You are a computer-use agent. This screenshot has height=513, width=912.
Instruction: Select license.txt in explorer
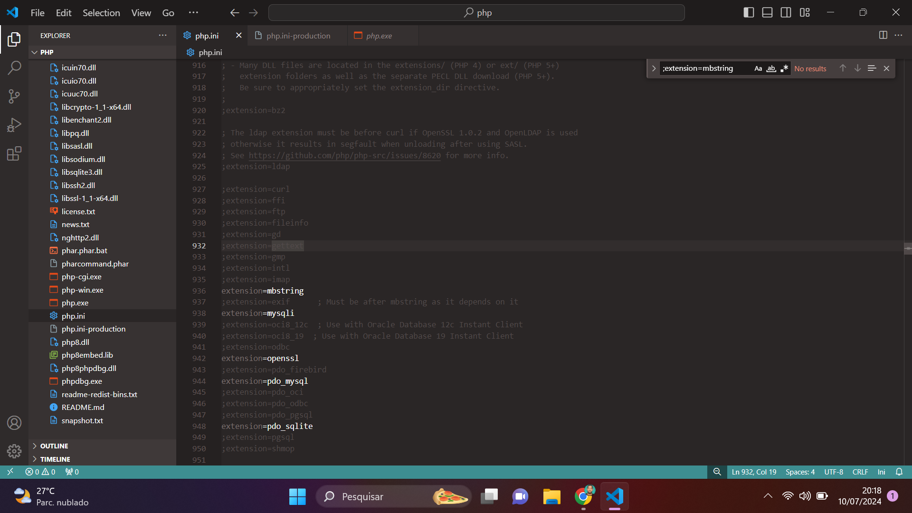[x=102, y=211]
